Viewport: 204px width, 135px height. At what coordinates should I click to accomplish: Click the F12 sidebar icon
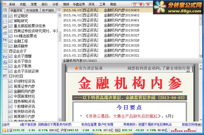pos(5,57)
